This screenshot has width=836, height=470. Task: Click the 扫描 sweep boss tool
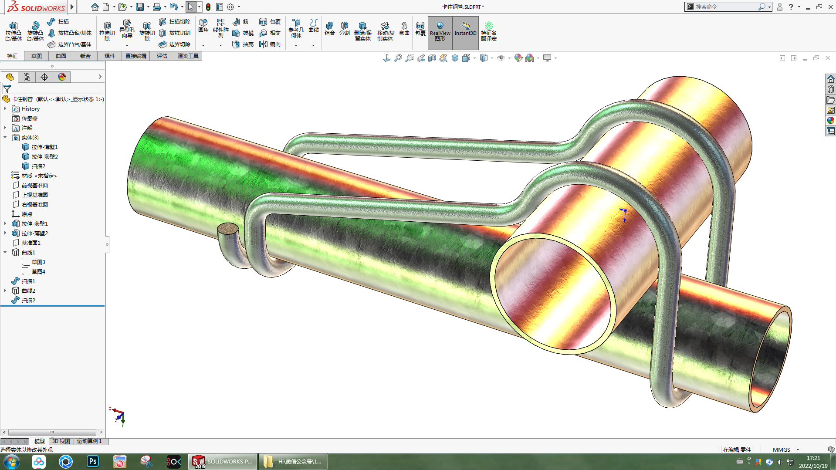[58, 22]
